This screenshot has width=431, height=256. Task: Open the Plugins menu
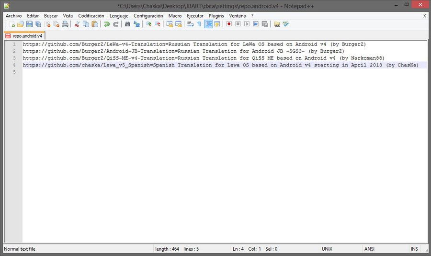tap(216, 16)
